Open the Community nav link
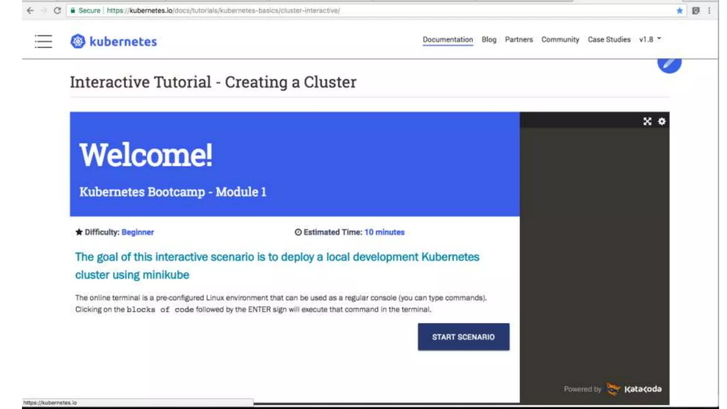Image resolution: width=727 pixels, height=409 pixels. click(x=560, y=39)
